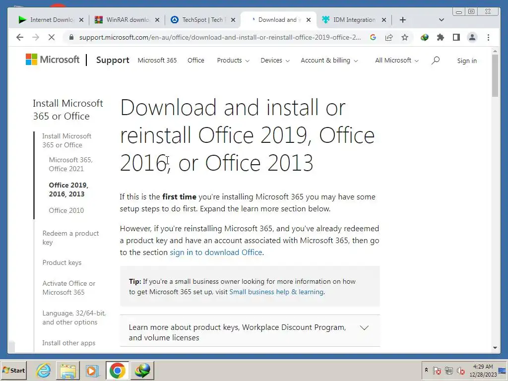Expand the All Microsoft dropdown
Screen dimensions: 508x381
point(396,60)
